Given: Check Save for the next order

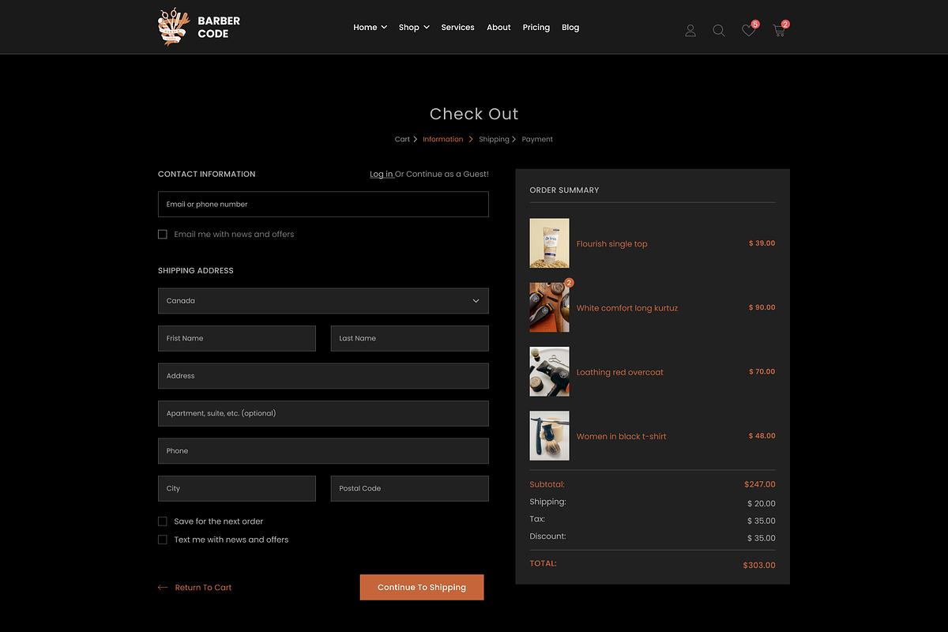Looking at the screenshot, I should pos(163,521).
